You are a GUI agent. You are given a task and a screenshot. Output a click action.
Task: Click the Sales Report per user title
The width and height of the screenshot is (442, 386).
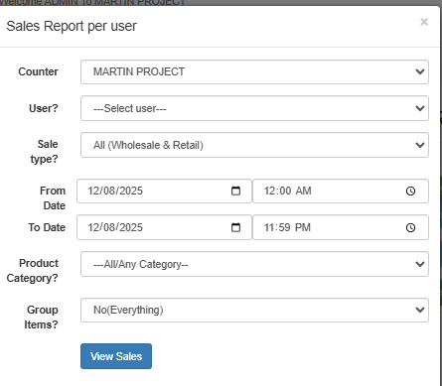click(72, 26)
